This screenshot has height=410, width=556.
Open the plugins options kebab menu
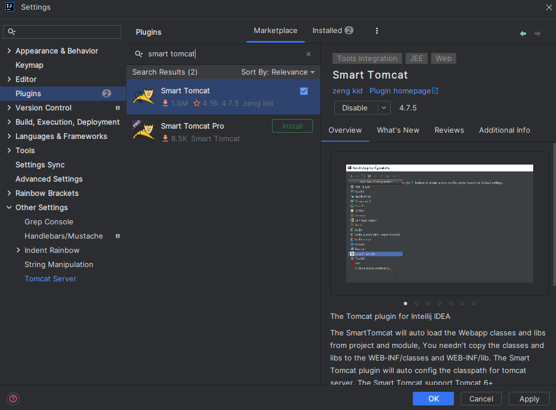point(376,31)
